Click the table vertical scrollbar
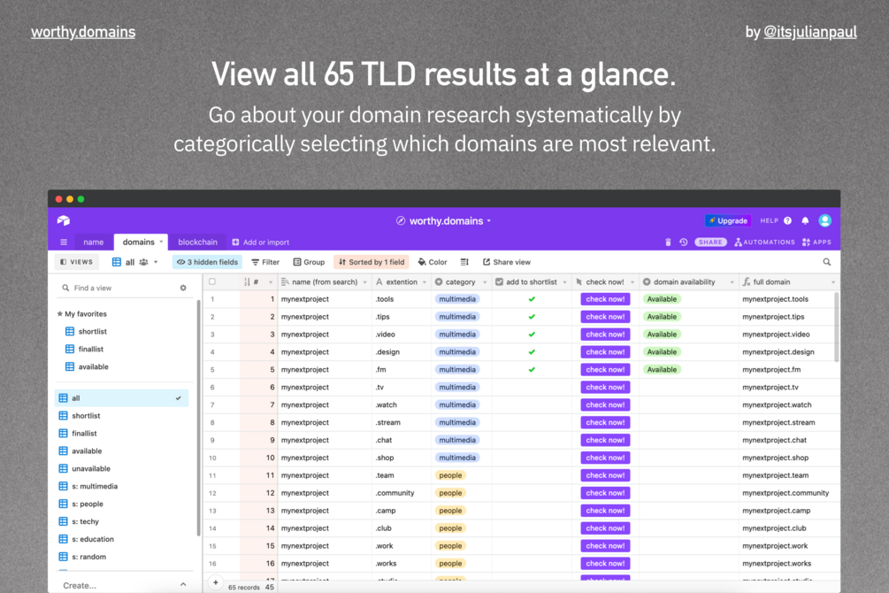This screenshot has height=593, width=889. tap(836, 327)
